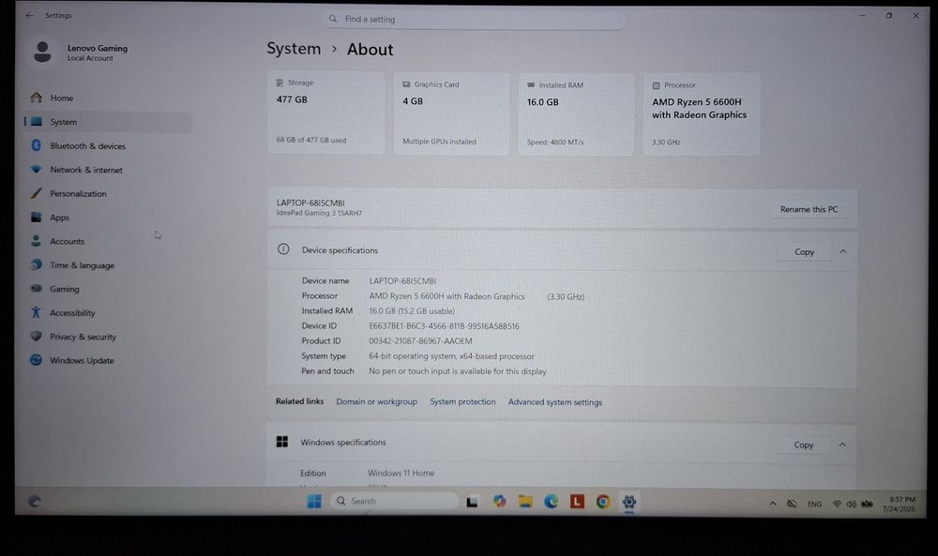This screenshot has height=556, width=938.
Task: Click the Settings gear on the taskbar
Action: tap(628, 502)
